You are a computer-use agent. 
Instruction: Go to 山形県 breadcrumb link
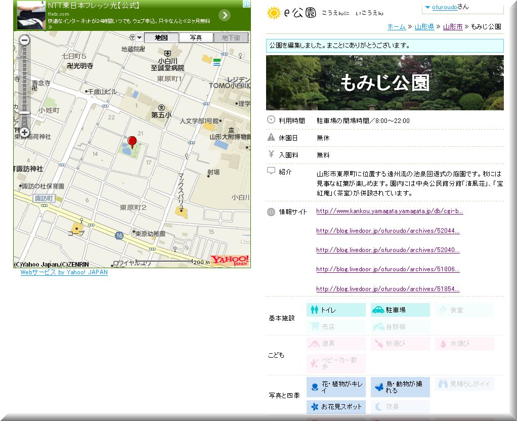pos(424,27)
